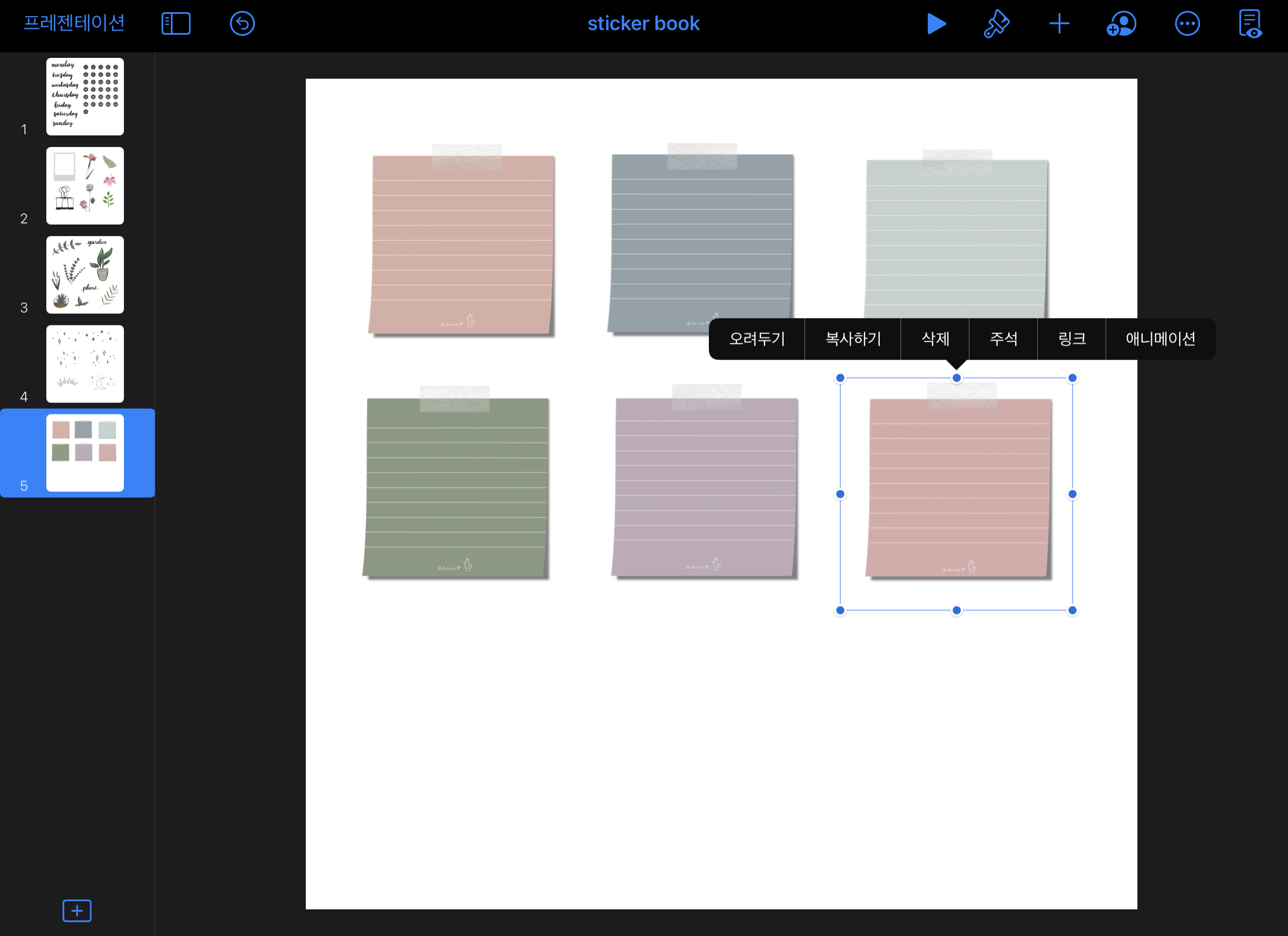Tap the plus Insert icon
Viewport: 1288px width, 936px height.
click(x=1059, y=24)
